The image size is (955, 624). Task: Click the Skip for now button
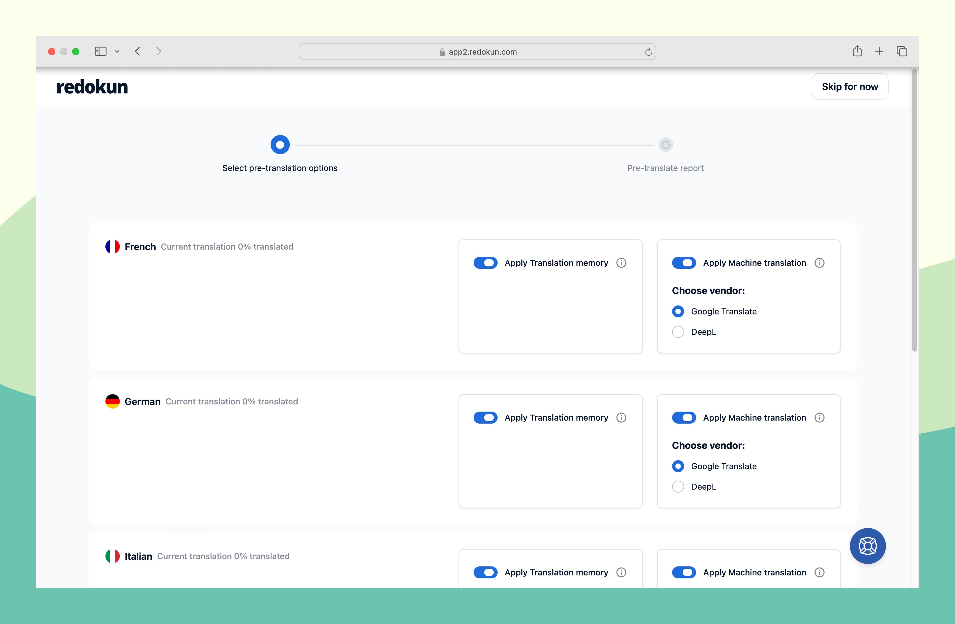point(850,86)
